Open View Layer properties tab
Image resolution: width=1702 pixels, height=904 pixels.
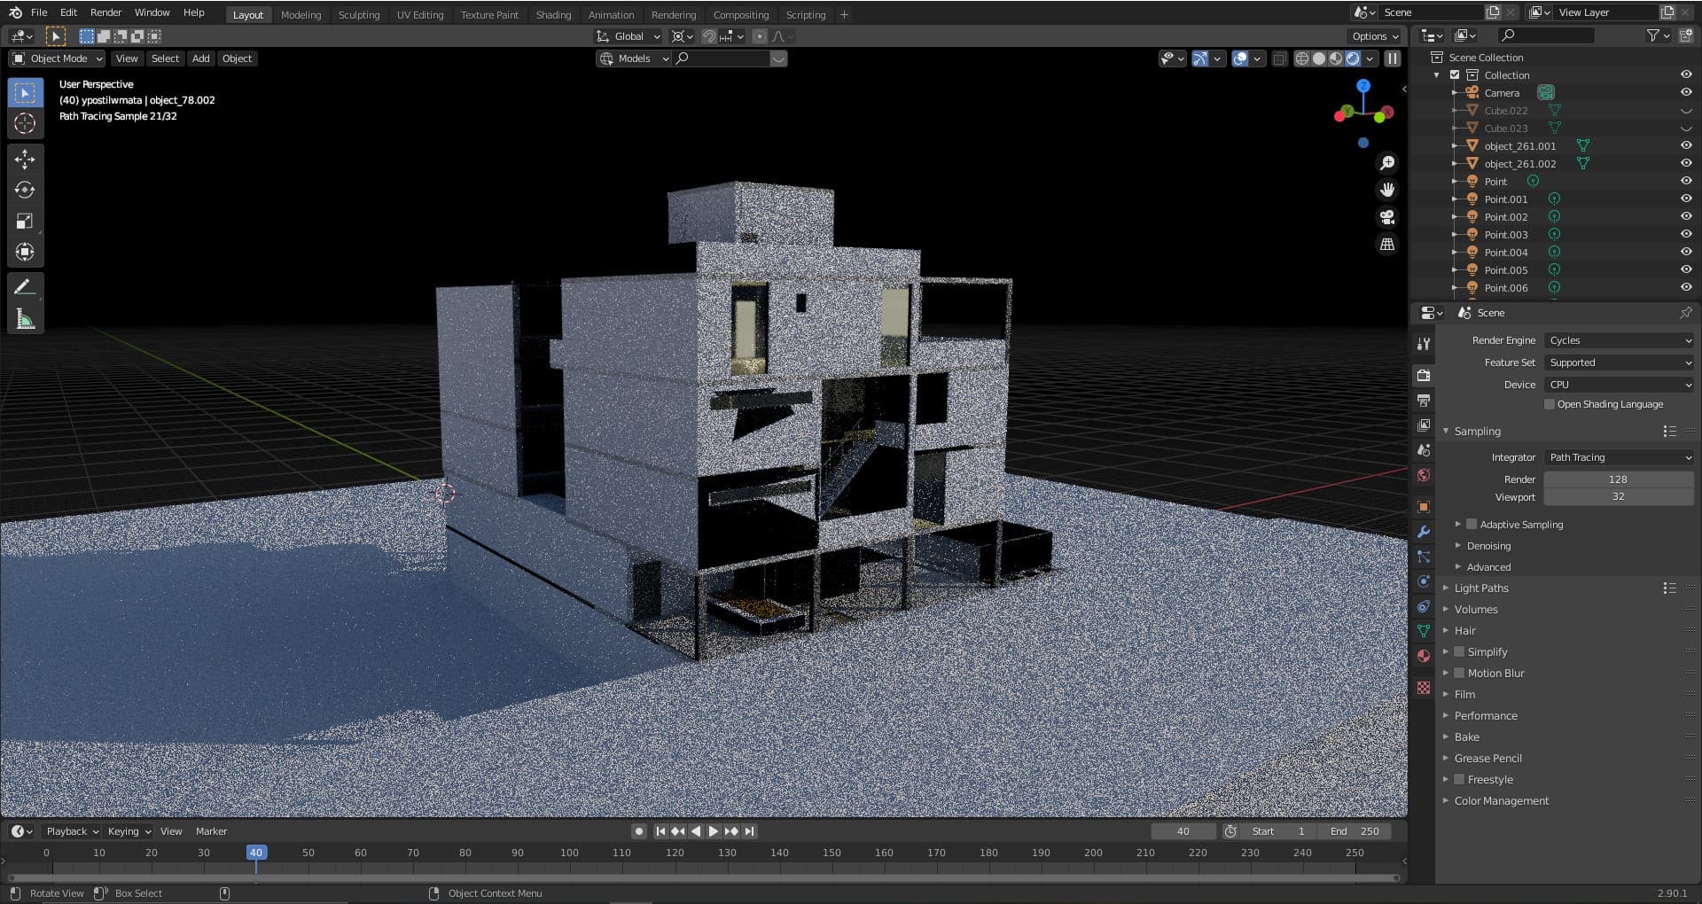[x=1424, y=425]
